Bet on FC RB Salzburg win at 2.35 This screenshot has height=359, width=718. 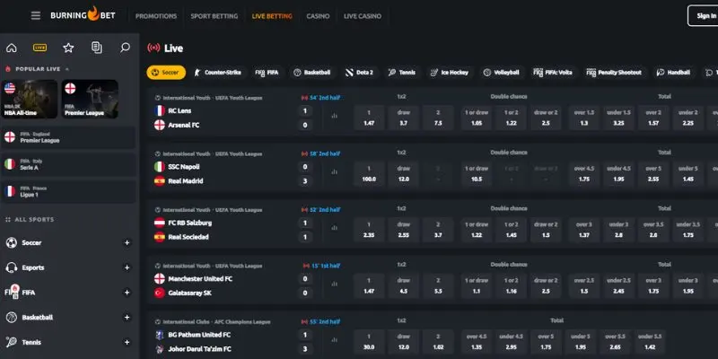369,230
